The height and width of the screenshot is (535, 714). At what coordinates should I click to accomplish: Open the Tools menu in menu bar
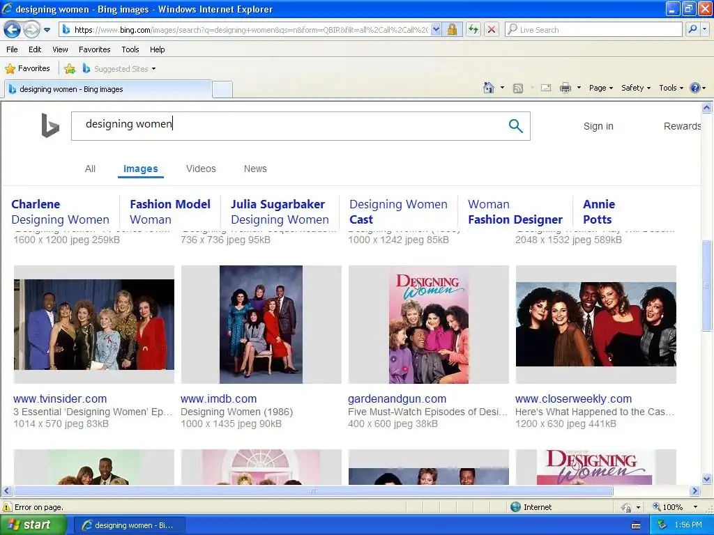pos(130,49)
